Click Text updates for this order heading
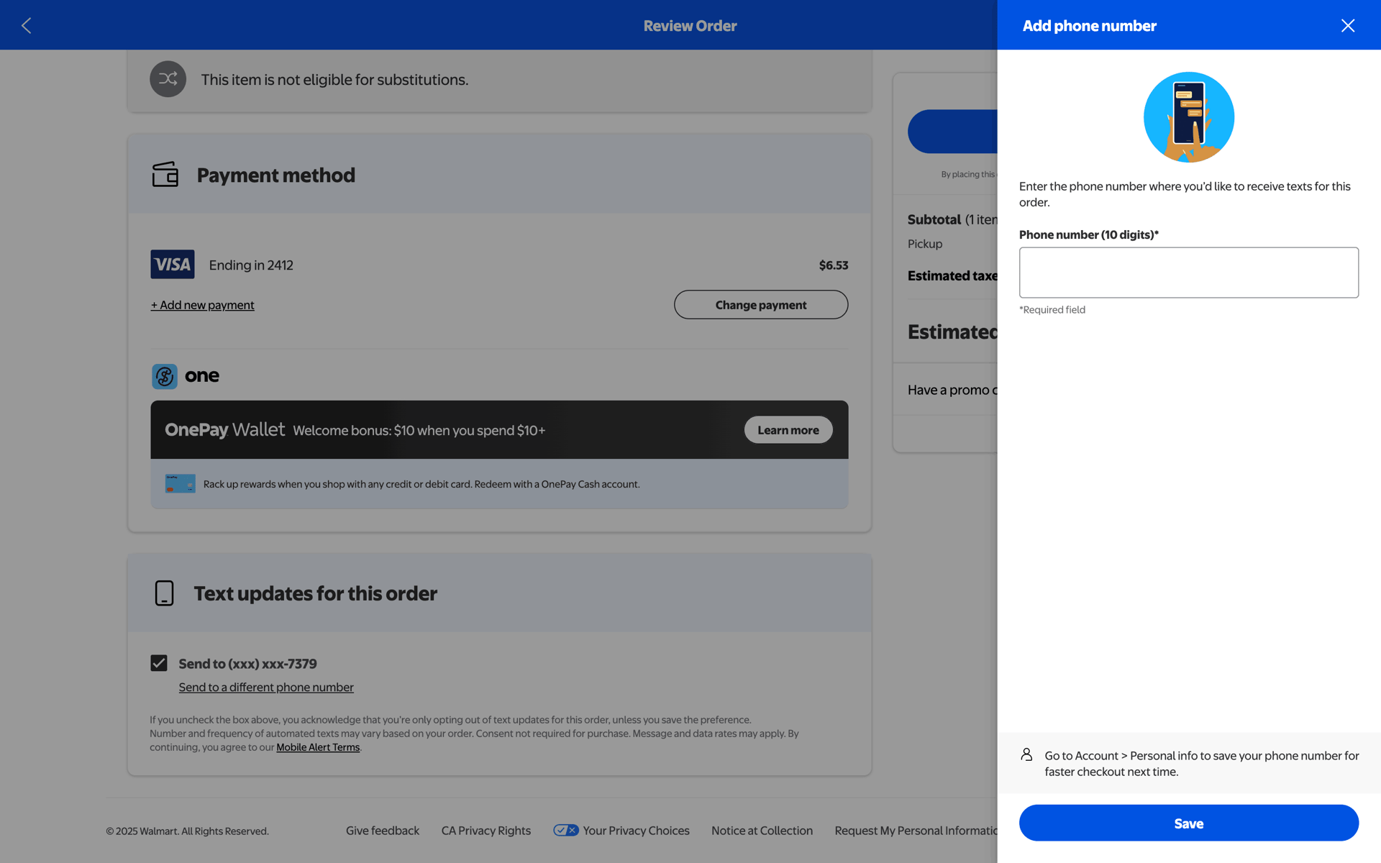 [x=315, y=593]
